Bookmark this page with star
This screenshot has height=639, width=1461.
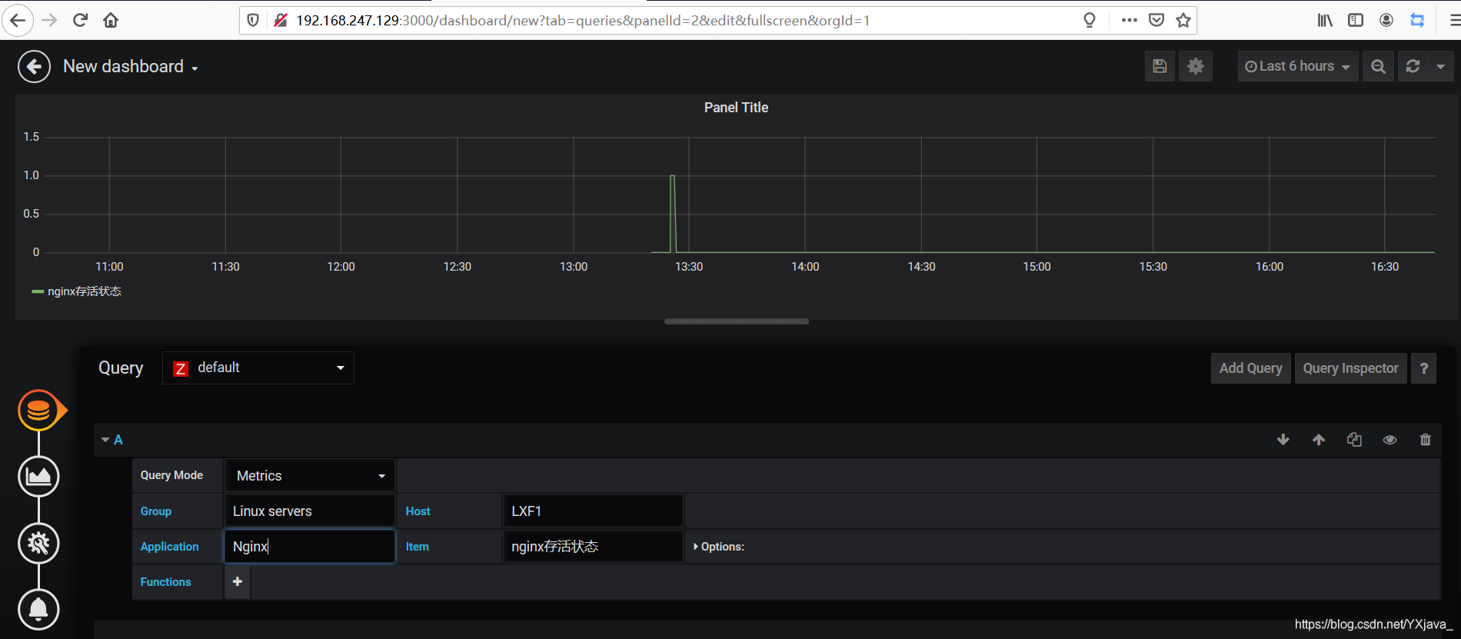click(1183, 20)
